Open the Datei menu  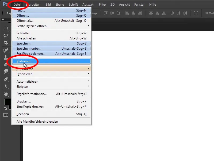[17, 5]
